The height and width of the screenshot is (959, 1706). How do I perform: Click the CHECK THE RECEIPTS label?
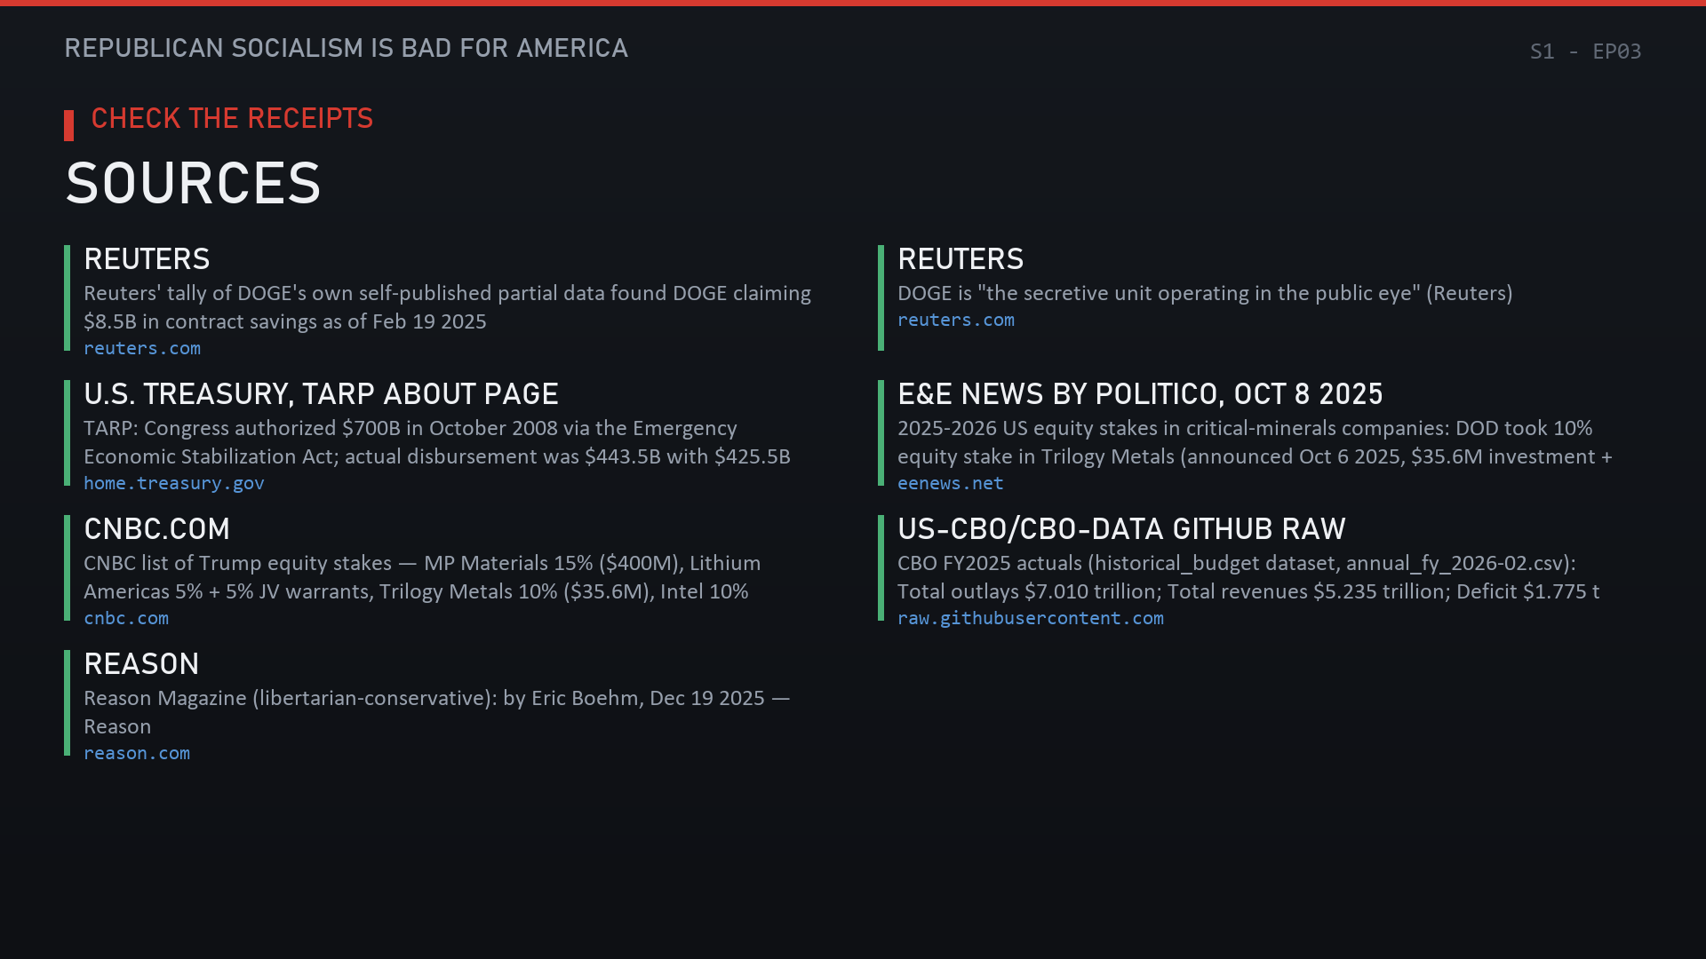pos(232,118)
